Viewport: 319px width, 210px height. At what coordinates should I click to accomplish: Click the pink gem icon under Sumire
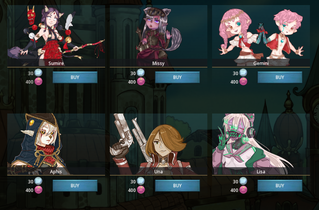click(38, 81)
